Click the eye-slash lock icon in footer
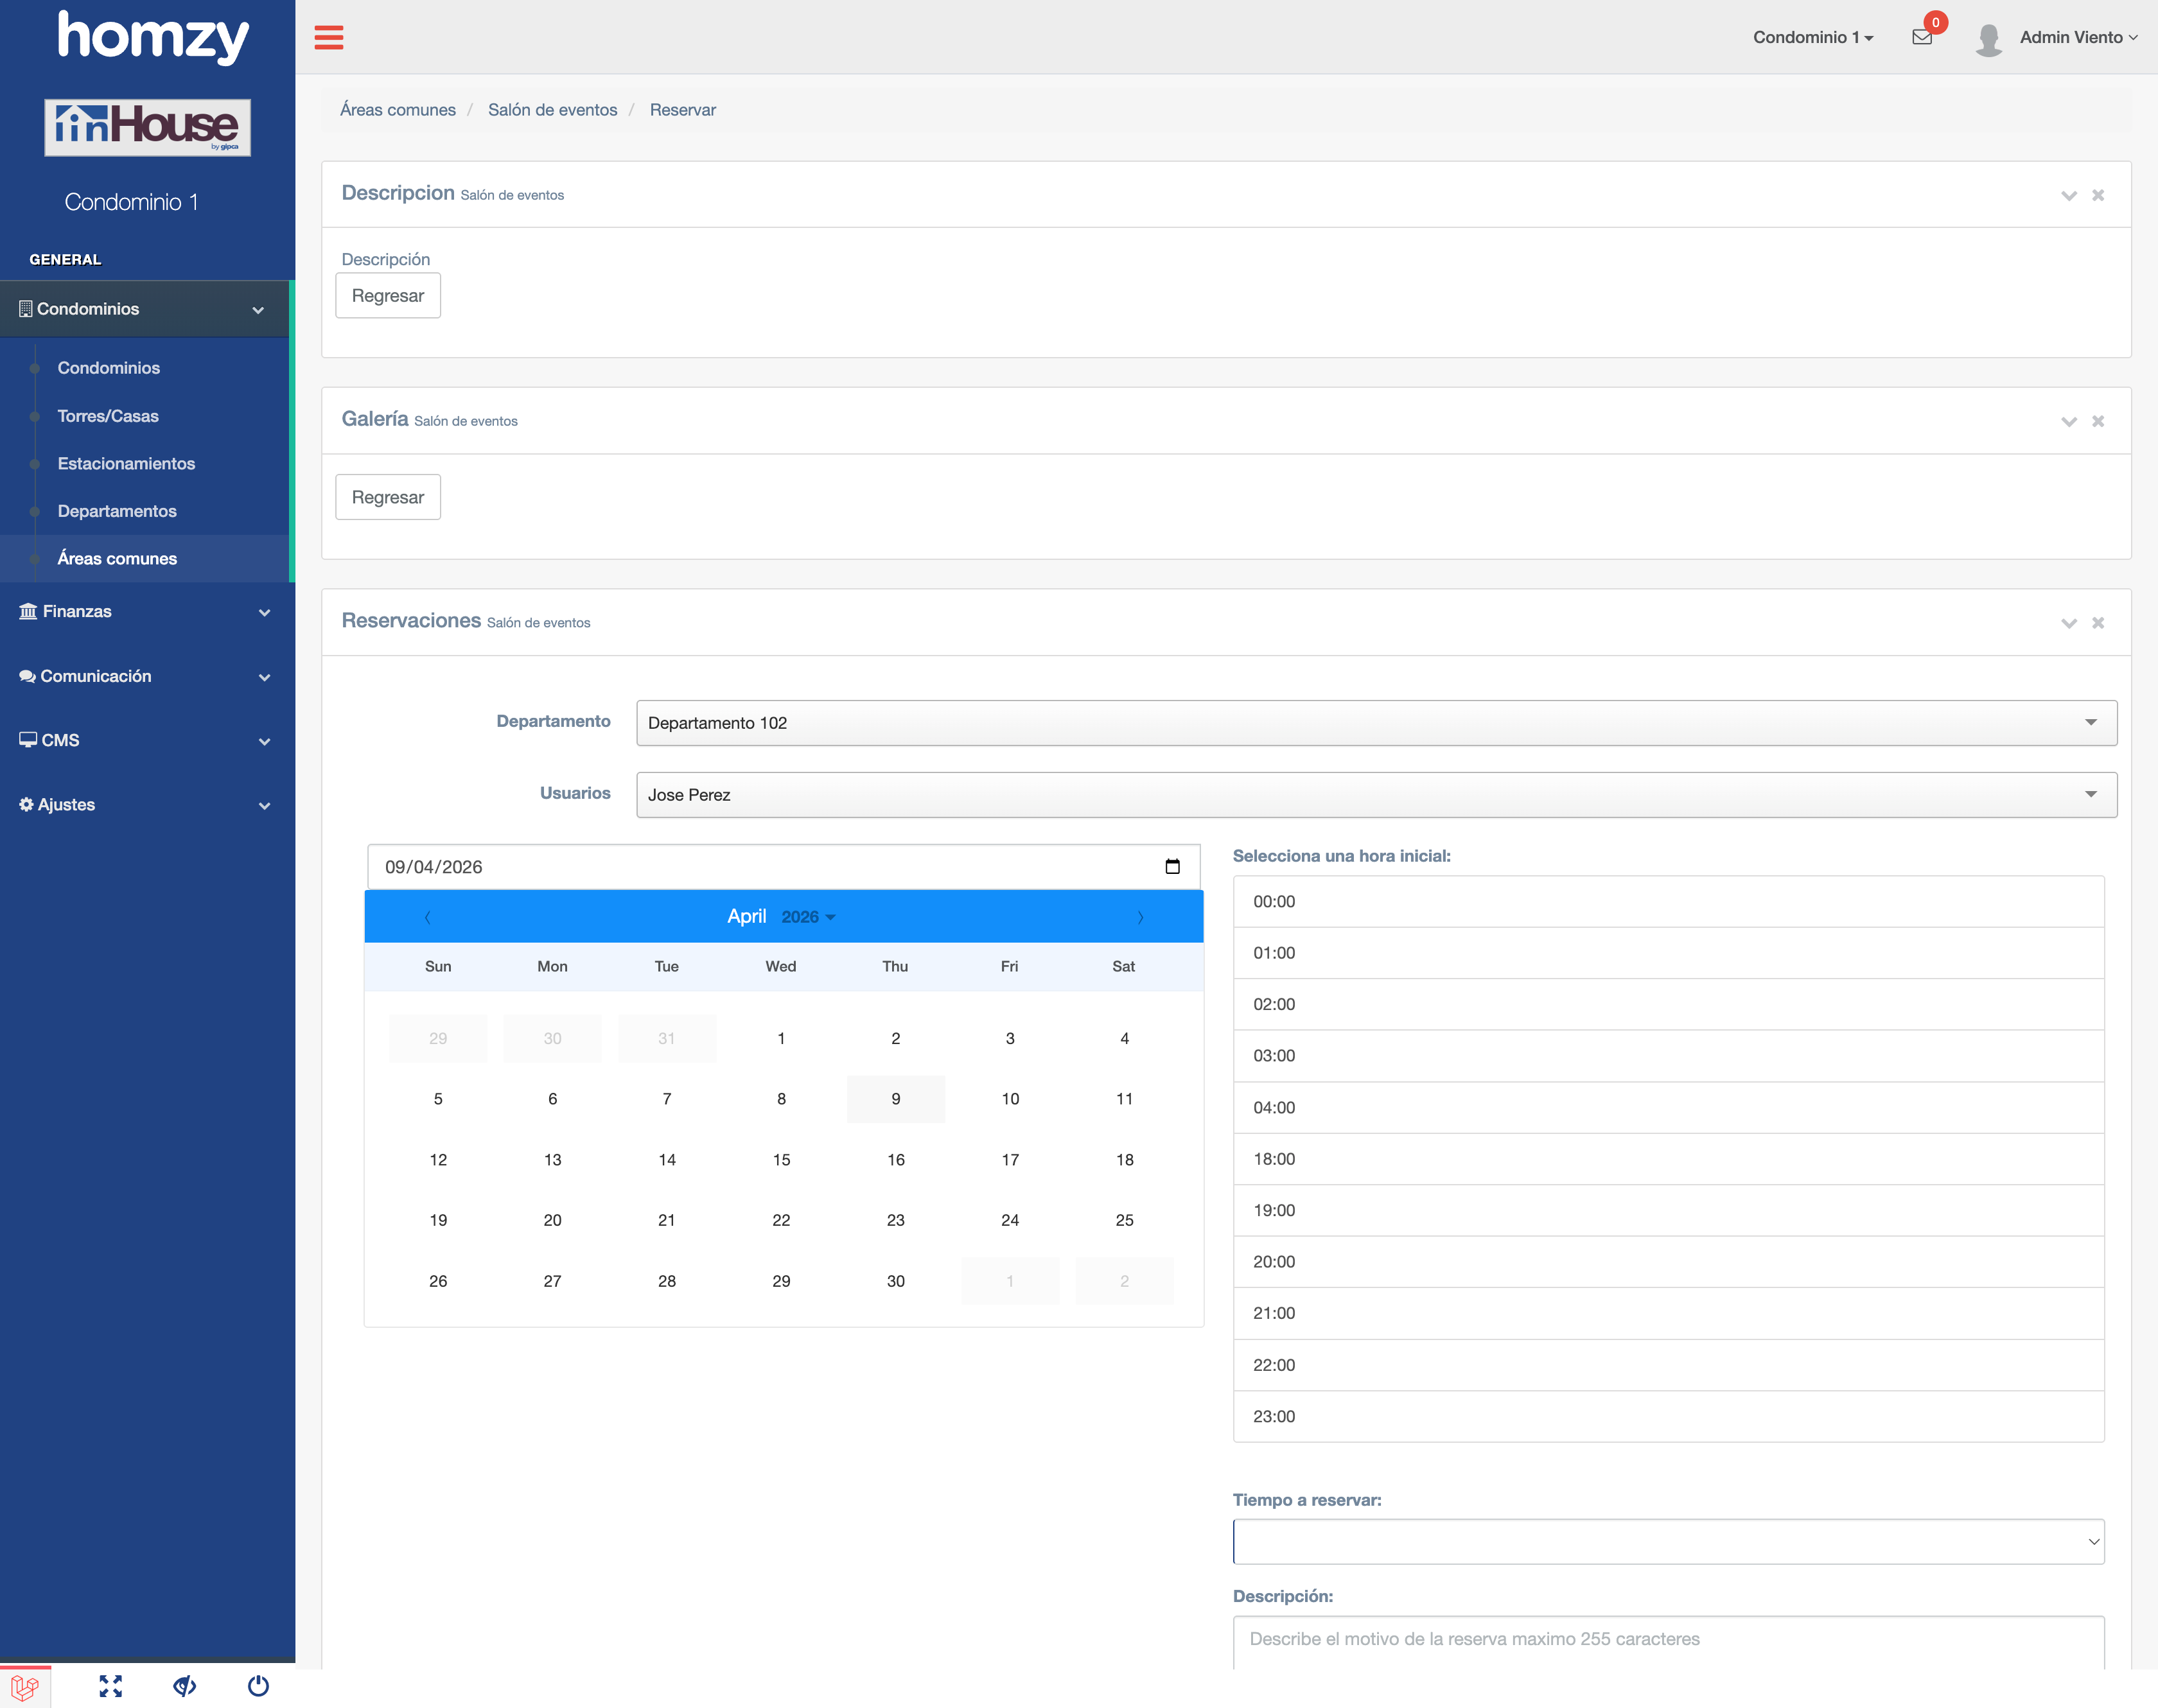The height and width of the screenshot is (1708, 2158). [x=184, y=1686]
